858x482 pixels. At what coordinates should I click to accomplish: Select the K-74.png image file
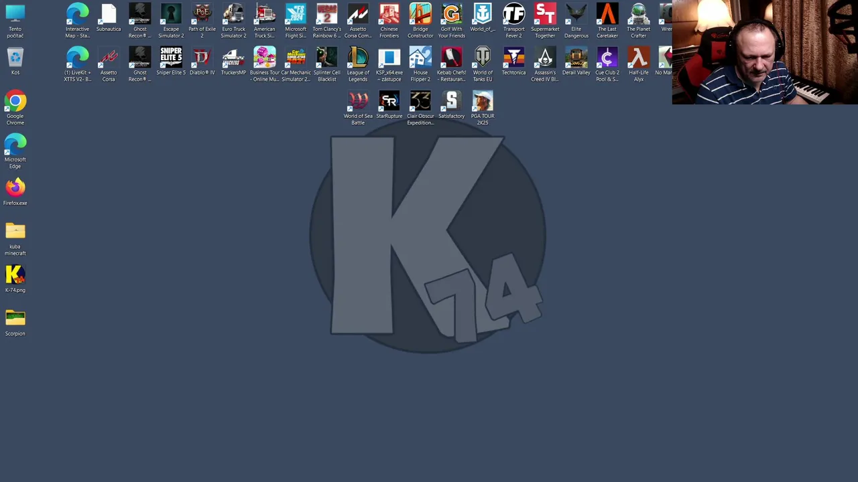15,278
